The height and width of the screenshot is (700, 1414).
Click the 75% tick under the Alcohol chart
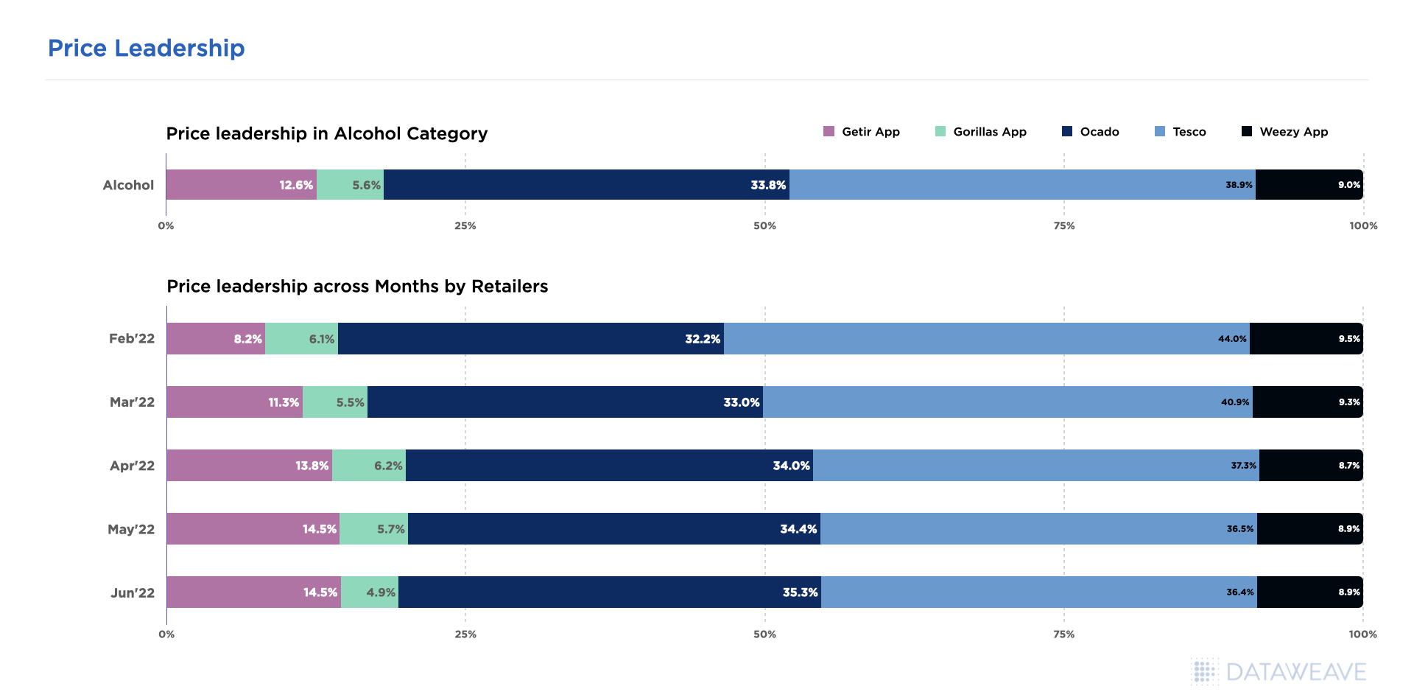click(1064, 226)
